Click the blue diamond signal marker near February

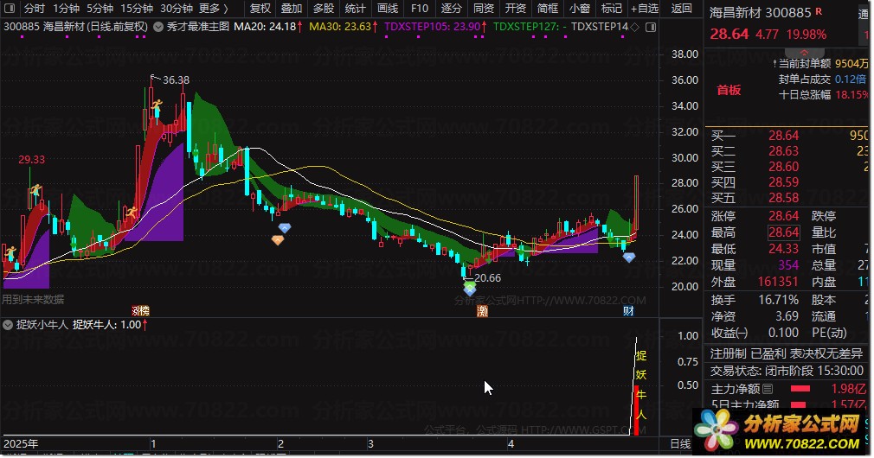pyautogui.click(x=285, y=228)
